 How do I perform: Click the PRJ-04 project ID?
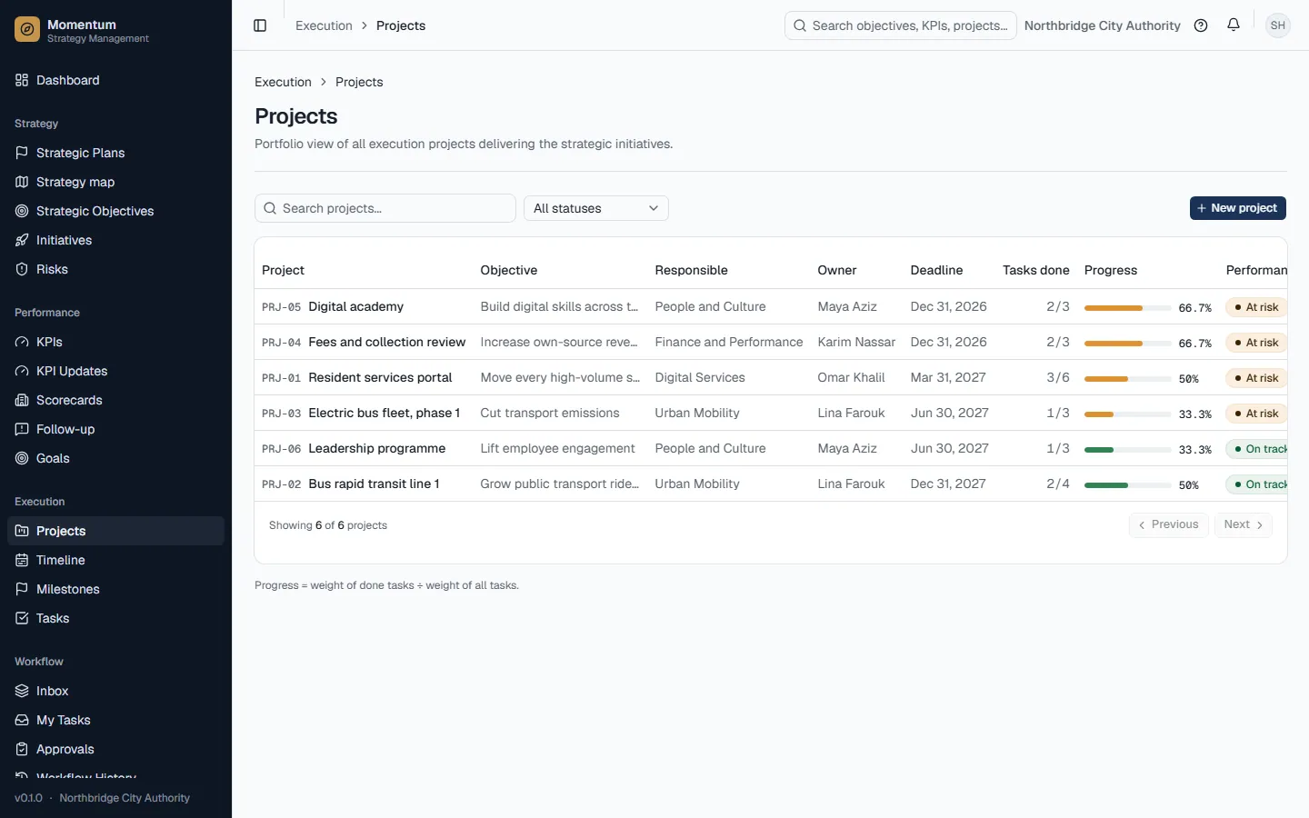point(281,343)
